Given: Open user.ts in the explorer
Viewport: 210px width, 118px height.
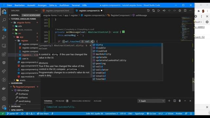Looking at the screenshot, I should [x=25, y=59].
